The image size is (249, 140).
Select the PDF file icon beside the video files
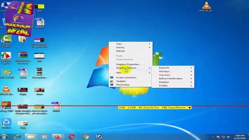tap(56, 107)
